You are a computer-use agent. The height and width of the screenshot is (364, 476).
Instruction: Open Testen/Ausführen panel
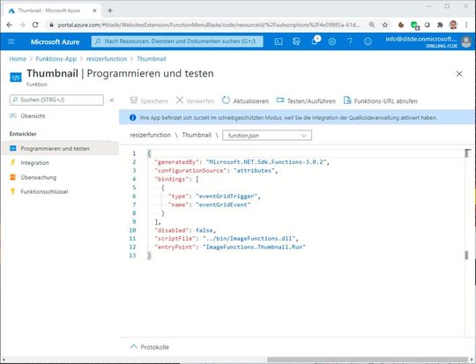click(306, 100)
